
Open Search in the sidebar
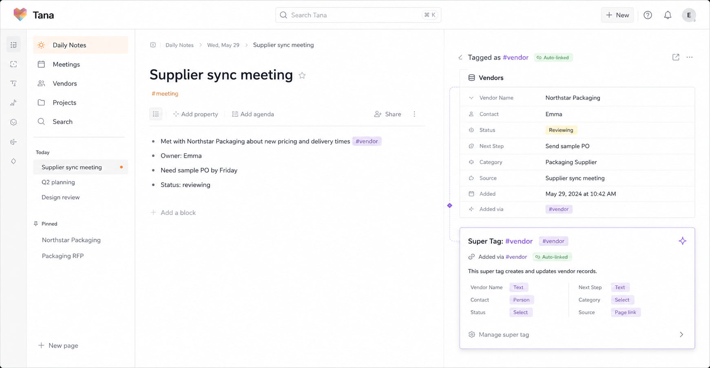pyautogui.click(x=80, y=121)
